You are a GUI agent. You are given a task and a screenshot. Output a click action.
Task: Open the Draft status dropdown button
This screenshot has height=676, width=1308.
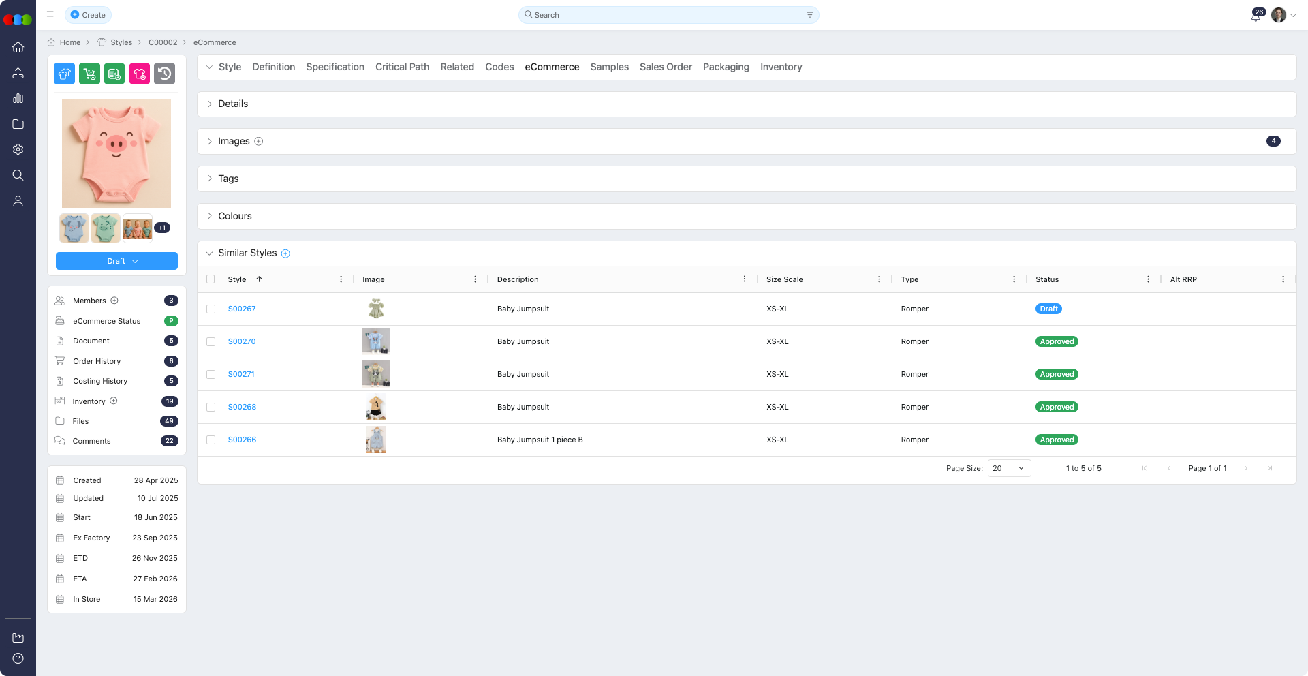[x=116, y=261]
